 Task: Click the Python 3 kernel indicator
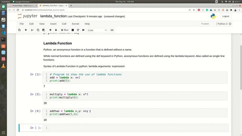coord(222,24)
